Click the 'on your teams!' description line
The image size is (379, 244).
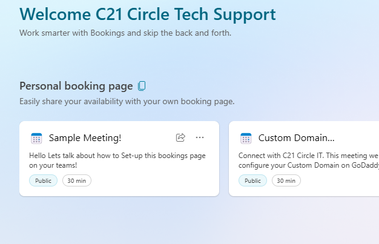point(53,165)
